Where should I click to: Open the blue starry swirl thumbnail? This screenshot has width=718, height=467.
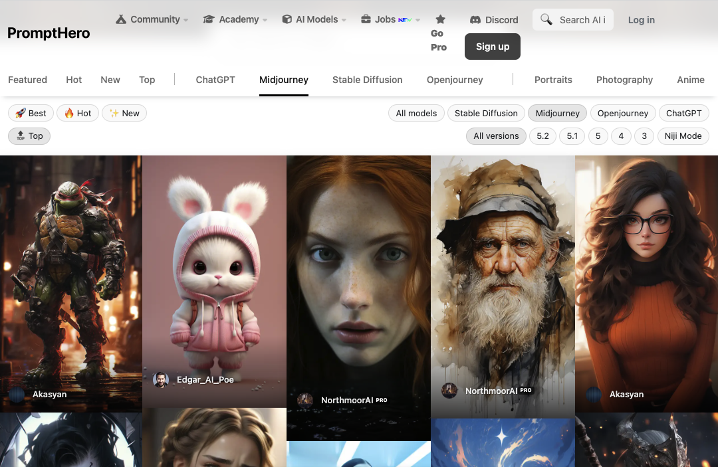click(x=503, y=443)
